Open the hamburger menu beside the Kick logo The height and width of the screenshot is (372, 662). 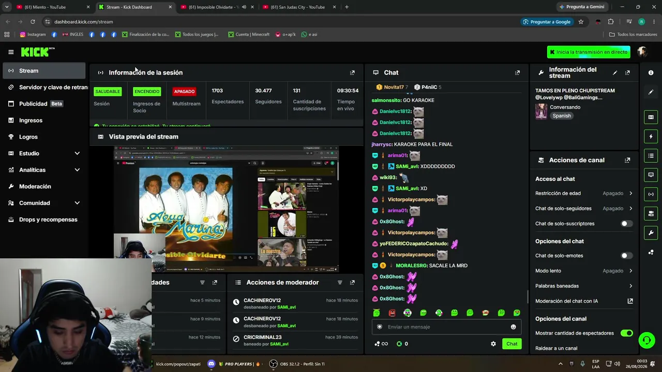(11, 52)
